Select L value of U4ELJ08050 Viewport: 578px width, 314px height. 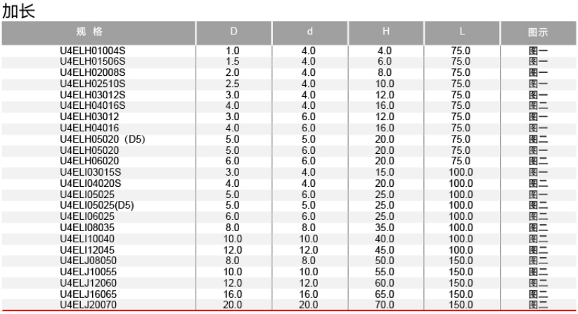click(461, 261)
